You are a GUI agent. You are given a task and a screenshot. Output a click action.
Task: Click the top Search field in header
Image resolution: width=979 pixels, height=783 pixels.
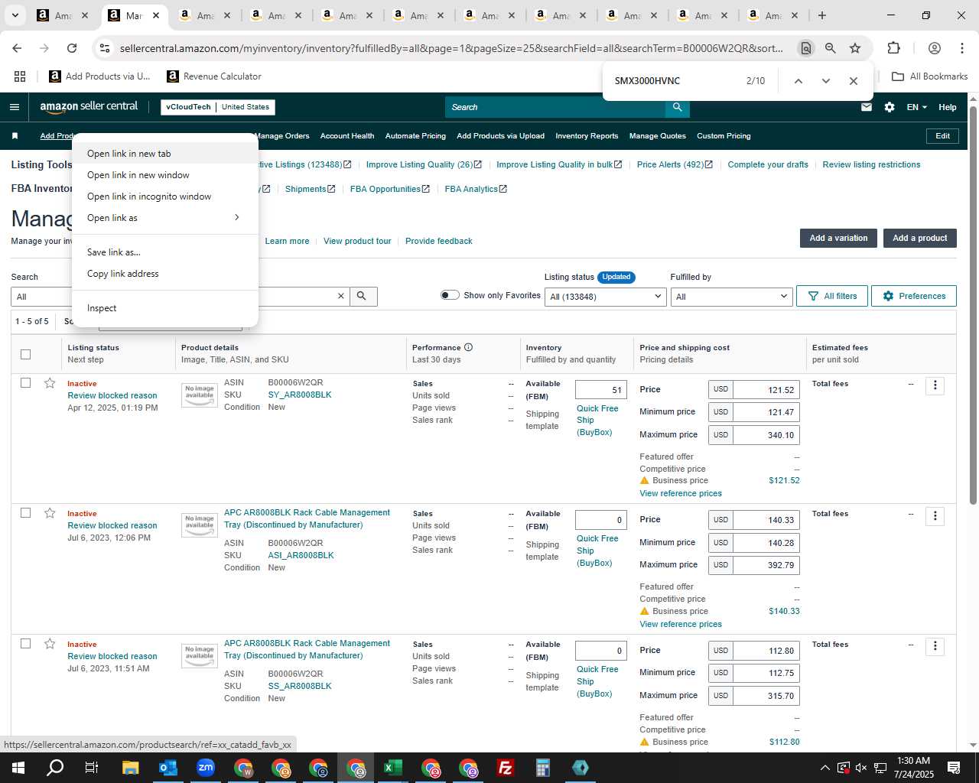point(555,107)
